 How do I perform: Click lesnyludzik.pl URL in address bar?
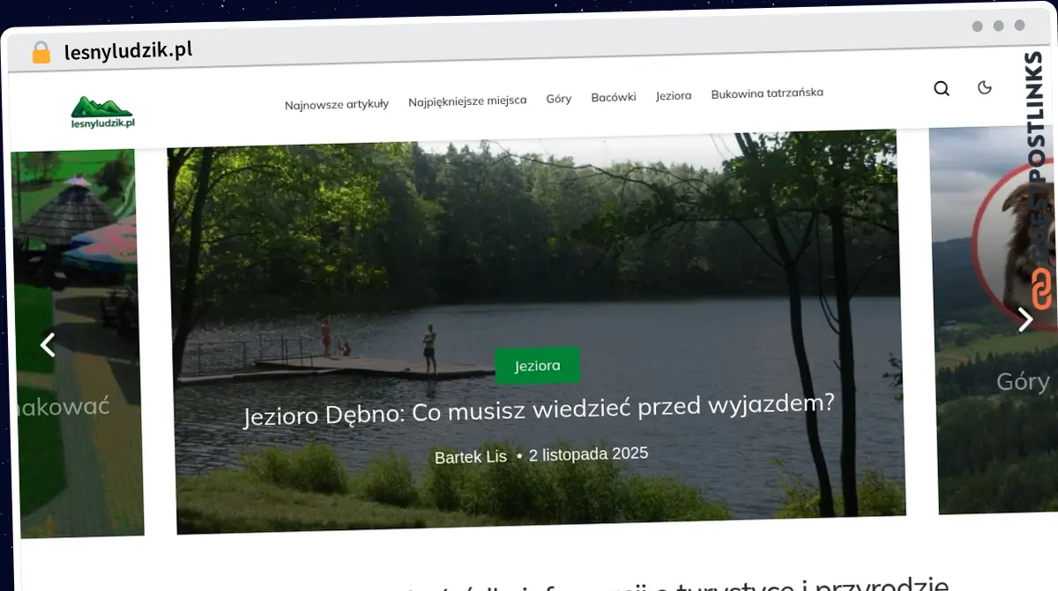pyautogui.click(x=129, y=50)
